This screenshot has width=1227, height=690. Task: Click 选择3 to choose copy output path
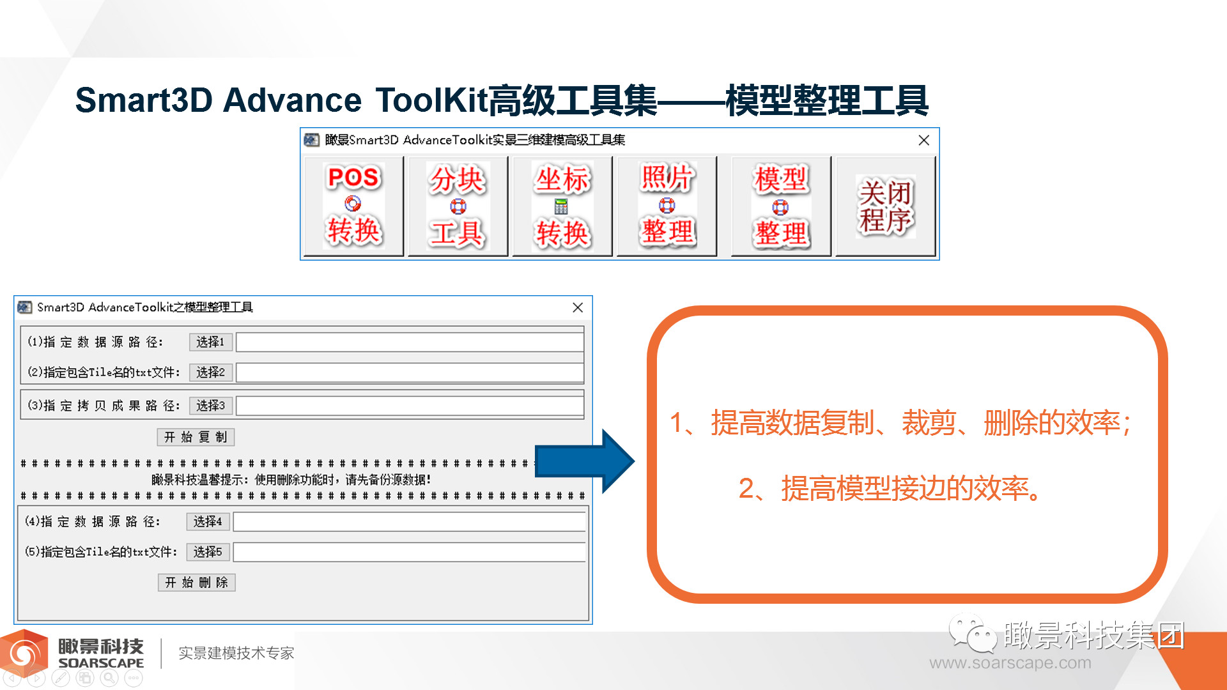[210, 405]
